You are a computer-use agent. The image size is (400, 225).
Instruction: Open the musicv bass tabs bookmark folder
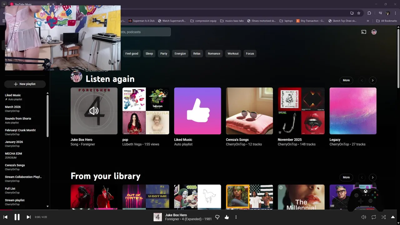[x=232, y=21]
